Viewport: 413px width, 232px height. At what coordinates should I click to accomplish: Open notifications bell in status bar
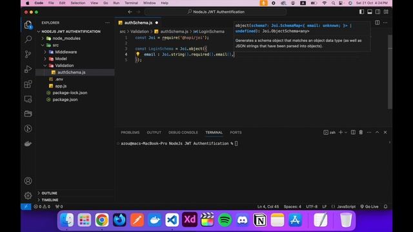pos(386,206)
